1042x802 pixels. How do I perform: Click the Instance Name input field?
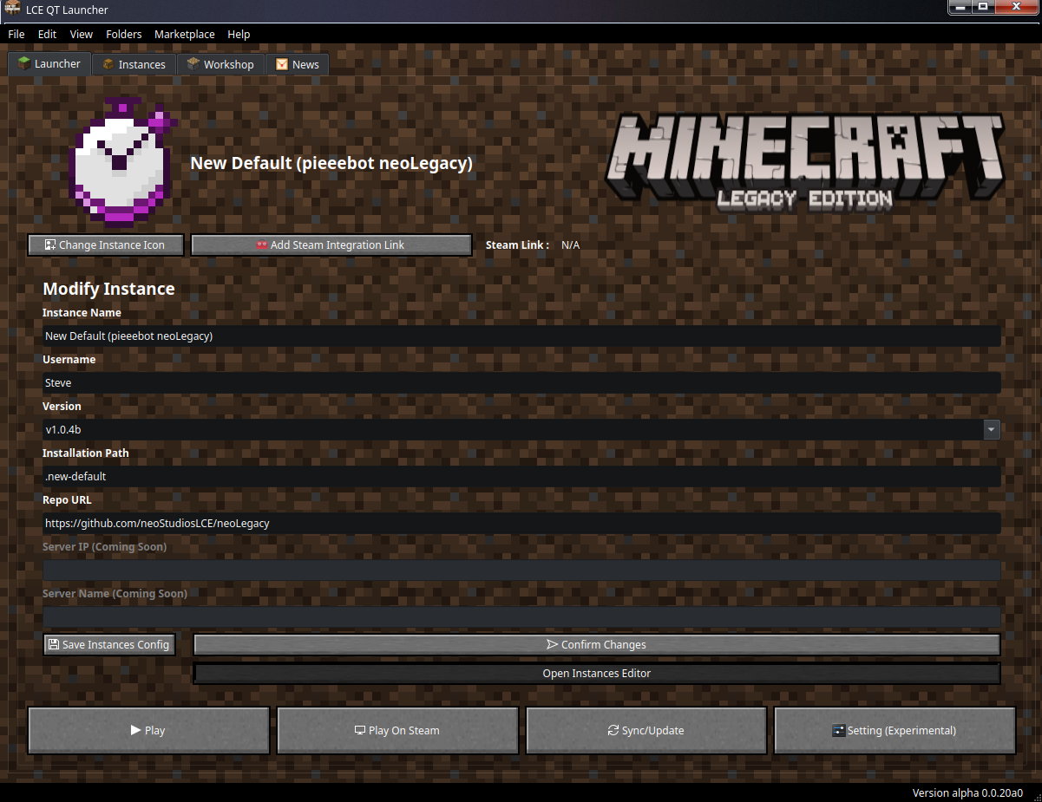tap(521, 336)
